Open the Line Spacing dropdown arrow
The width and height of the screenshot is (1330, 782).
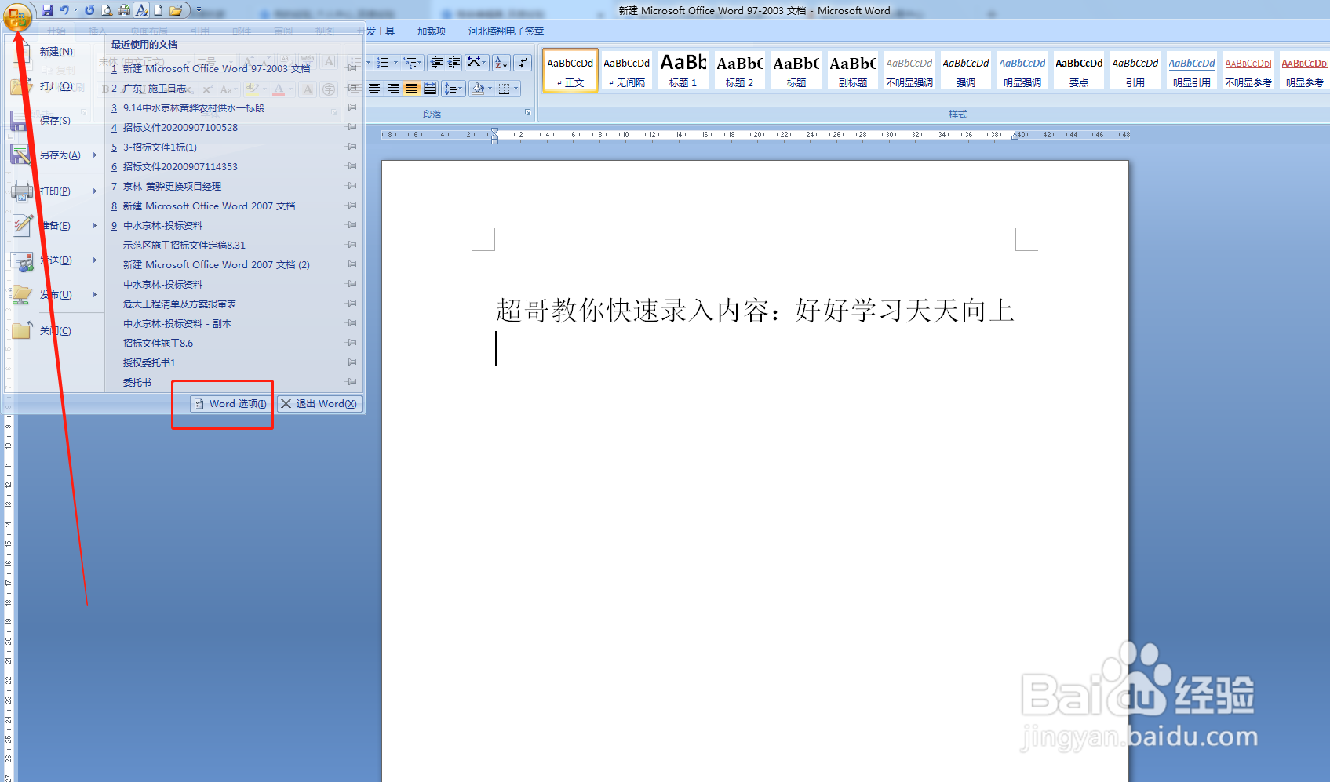pyautogui.click(x=461, y=89)
